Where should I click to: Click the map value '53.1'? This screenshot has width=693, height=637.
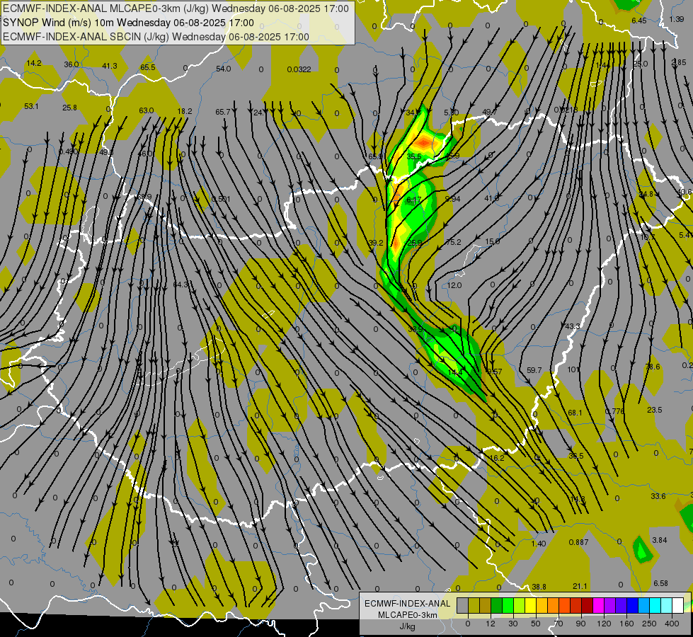[x=31, y=106]
